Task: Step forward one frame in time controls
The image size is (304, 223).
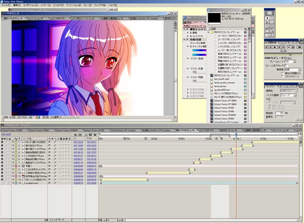Action: point(279,47)
